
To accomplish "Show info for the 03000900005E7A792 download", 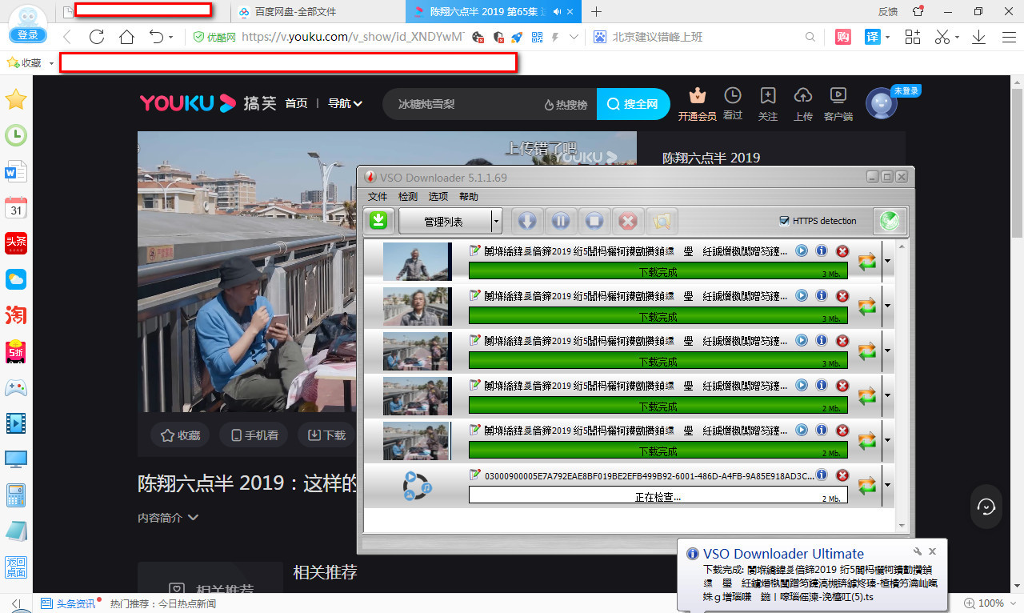I will pyautogui.click(x=821, y=475).
